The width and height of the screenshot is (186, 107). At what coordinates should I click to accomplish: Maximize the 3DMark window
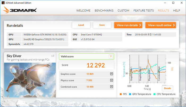coord(173,3)
